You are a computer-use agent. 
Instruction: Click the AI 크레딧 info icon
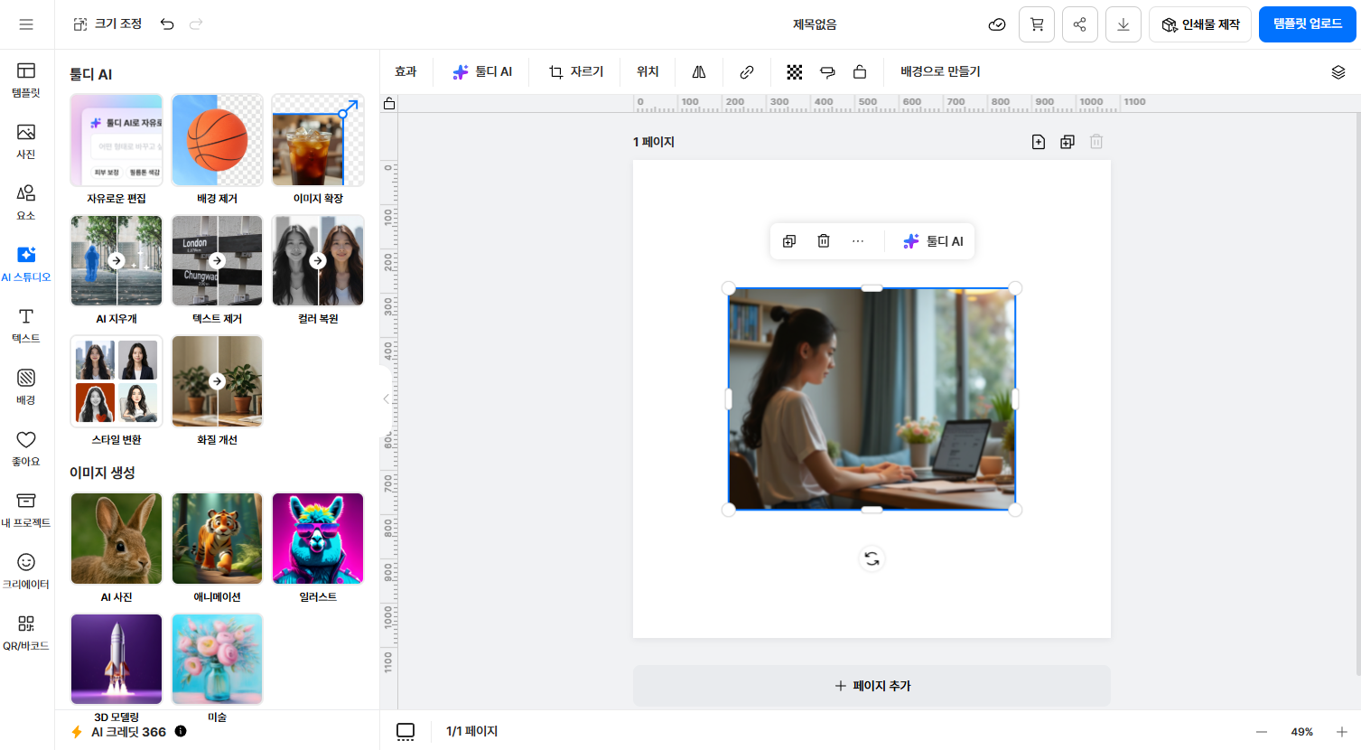(x=181, y=731)
